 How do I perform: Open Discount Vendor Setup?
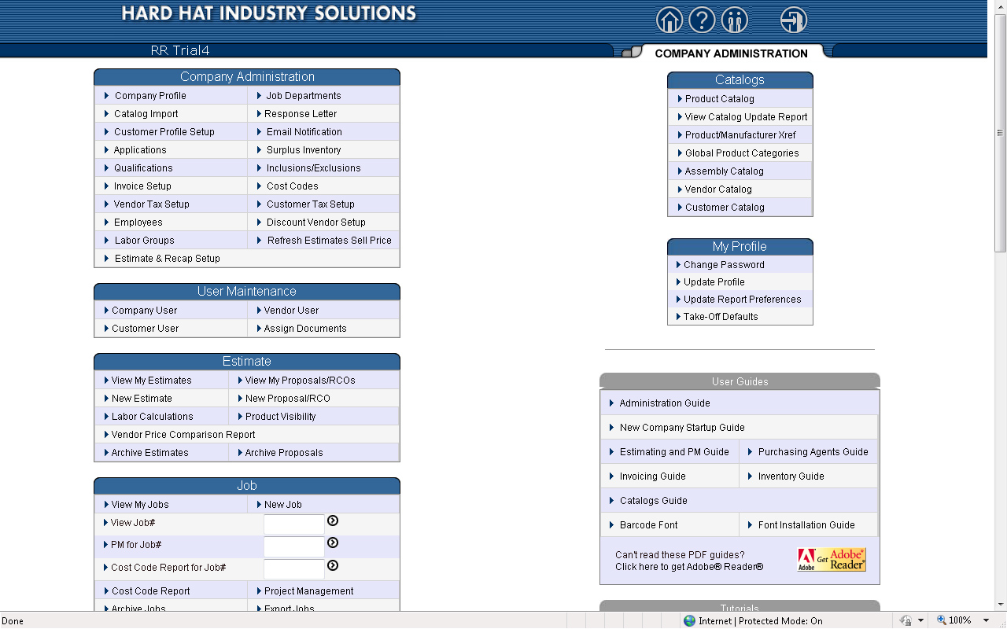tap(316, 223)
